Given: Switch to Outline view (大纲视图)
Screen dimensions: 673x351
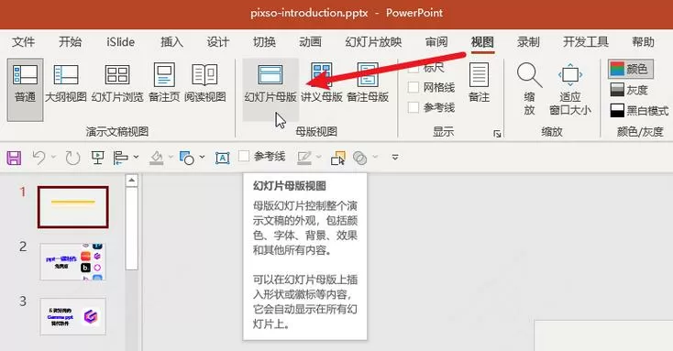Looking at the screenshot, I should [x=66, y=82].
